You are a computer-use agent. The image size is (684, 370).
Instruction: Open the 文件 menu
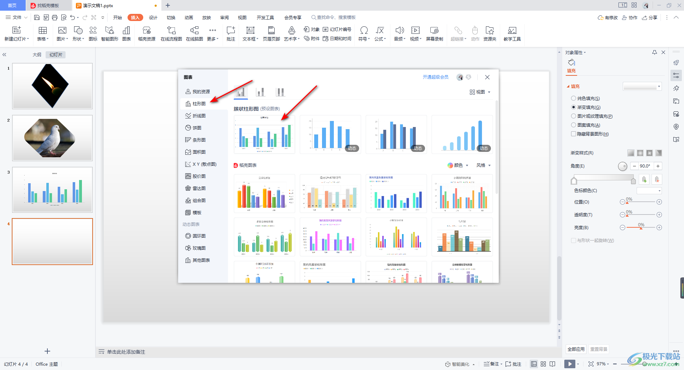pos(16,17)
